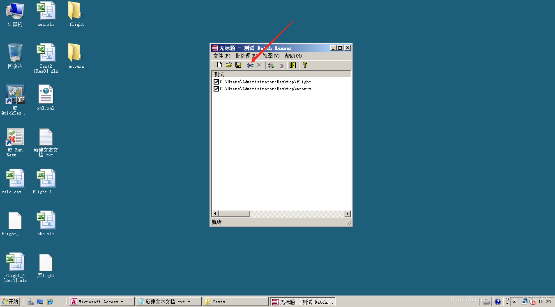Expand hidden tray icons with chevron
Screen dimensions: 555x307
pyautogui.click(x=514, y=302)
